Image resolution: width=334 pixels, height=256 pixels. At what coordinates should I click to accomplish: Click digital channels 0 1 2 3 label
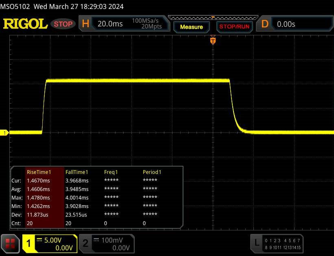coord(273,241)
